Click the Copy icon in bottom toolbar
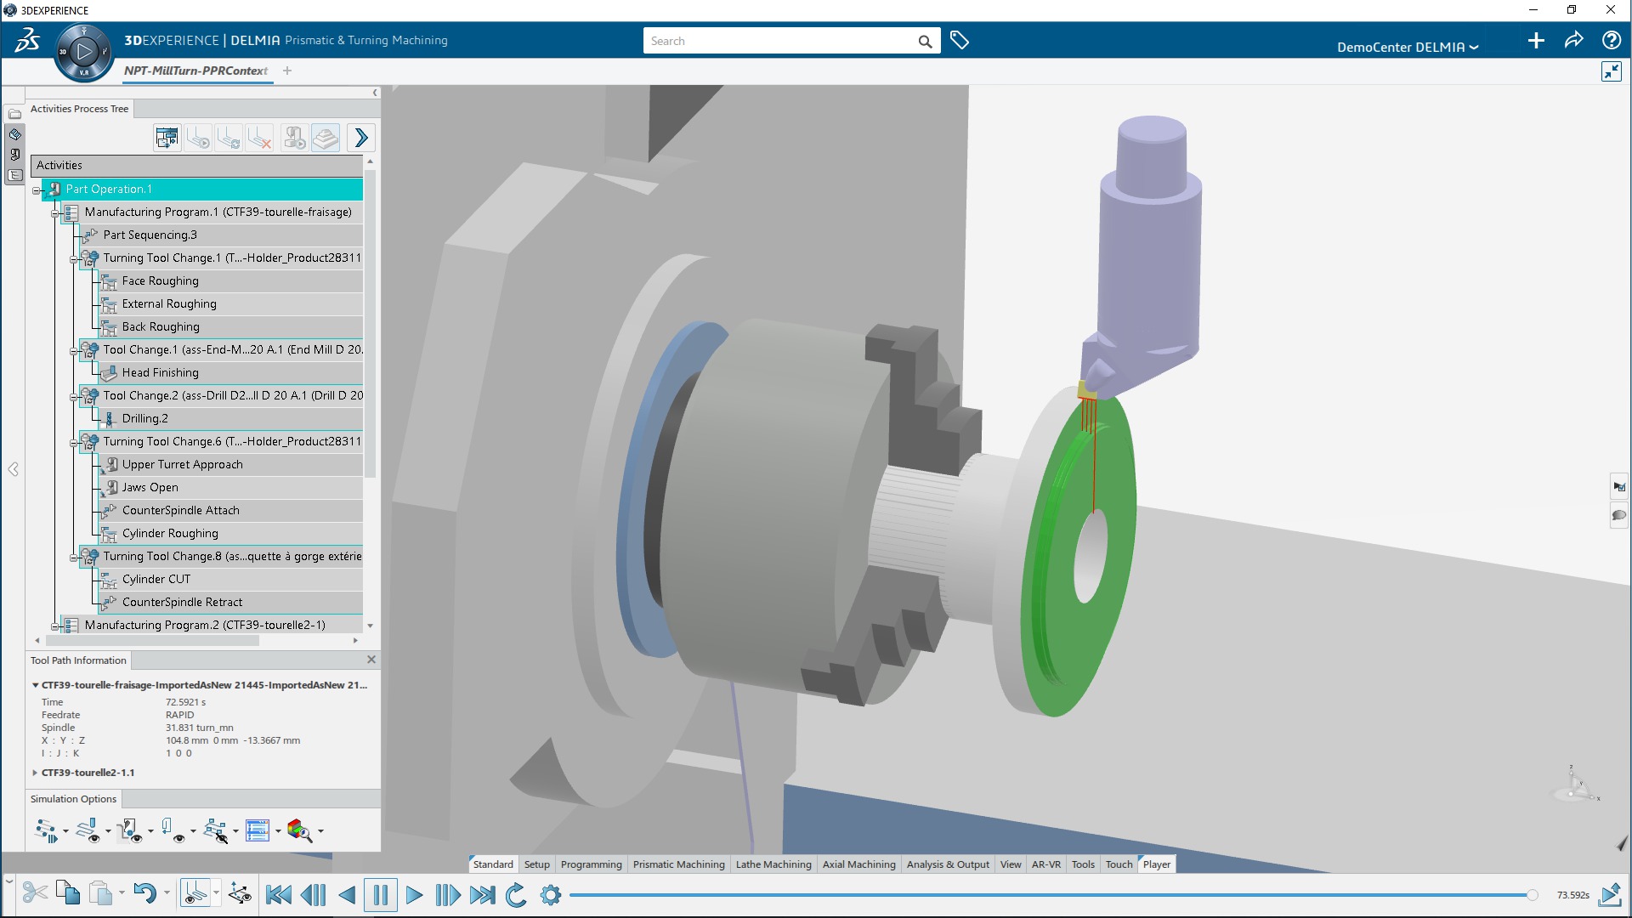 [67, 893]
